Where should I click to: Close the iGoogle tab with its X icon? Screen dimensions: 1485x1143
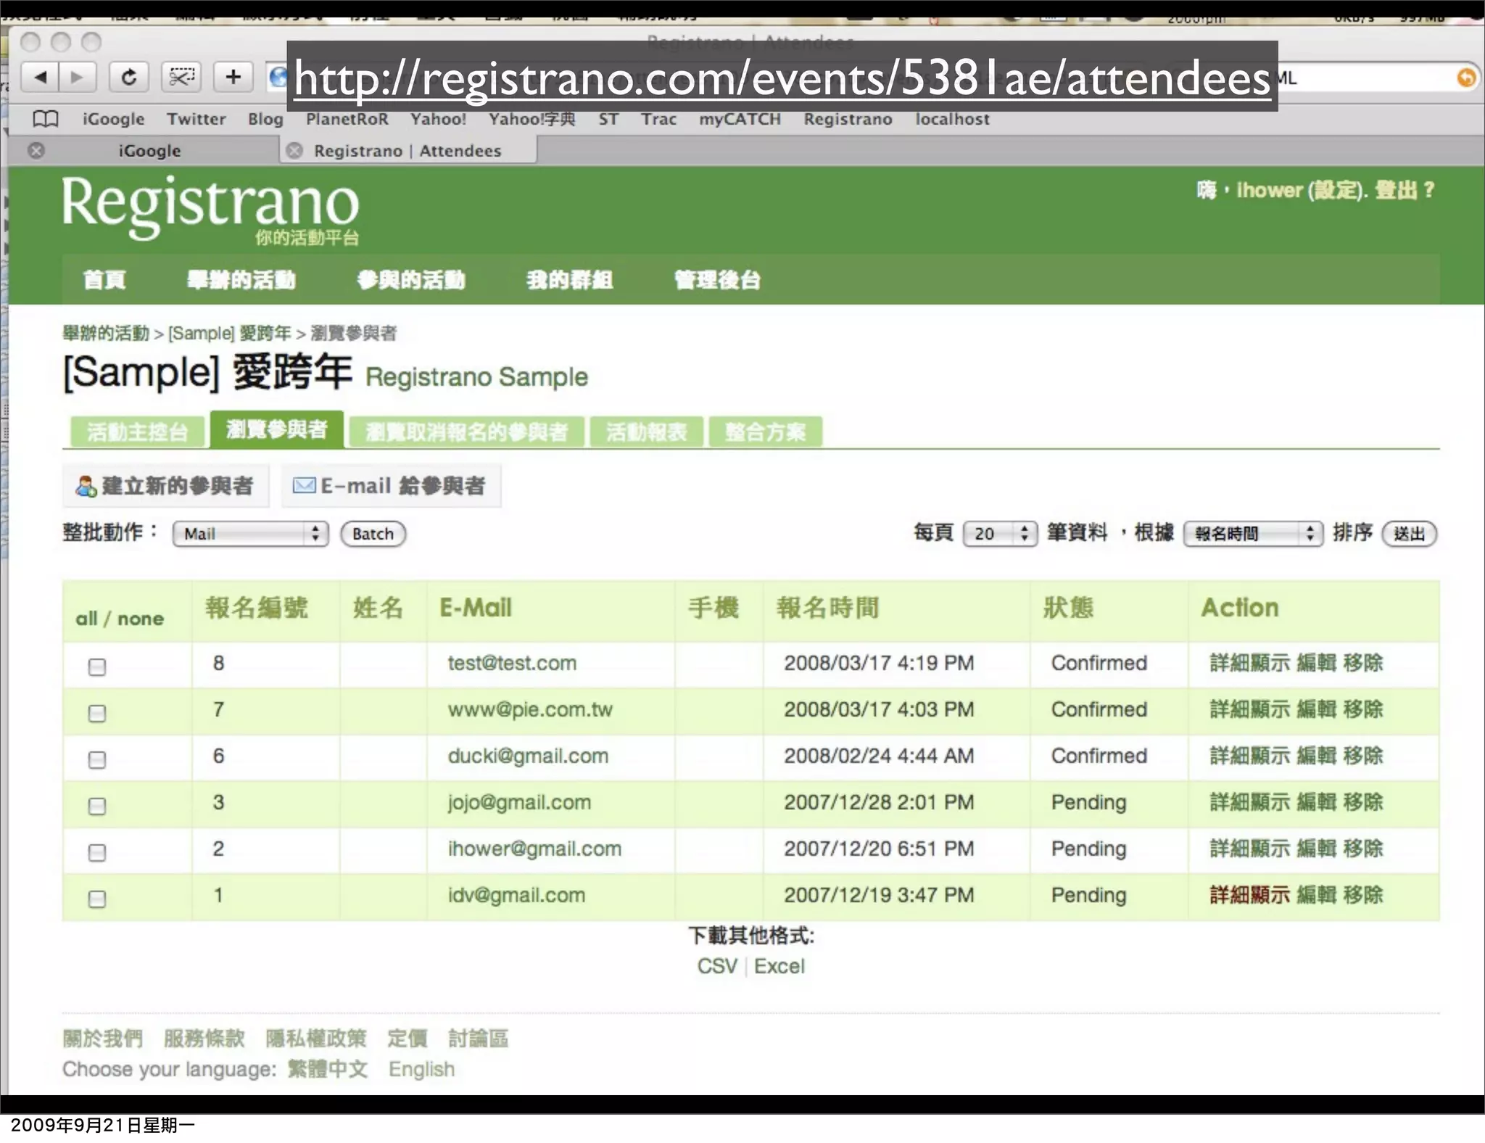point(36,151)
